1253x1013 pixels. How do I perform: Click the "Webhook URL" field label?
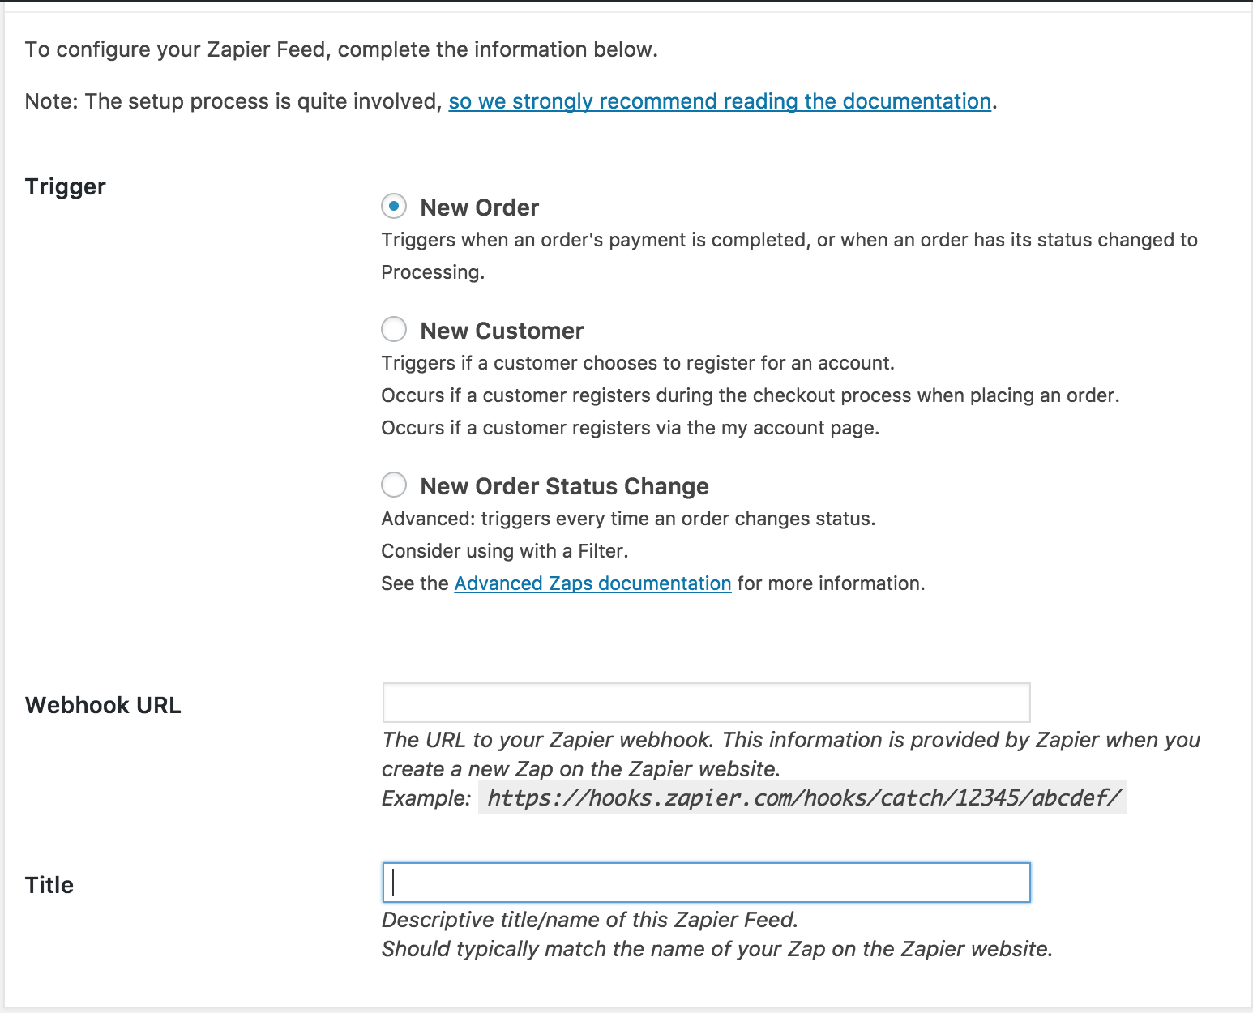tap(103, 705)
